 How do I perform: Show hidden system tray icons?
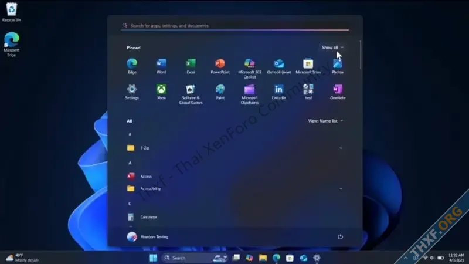click(x=406, y=258)
